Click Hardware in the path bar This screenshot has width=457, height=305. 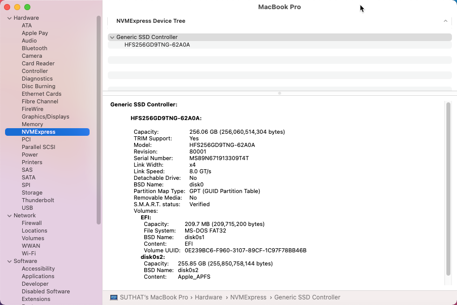pos(209,297)
